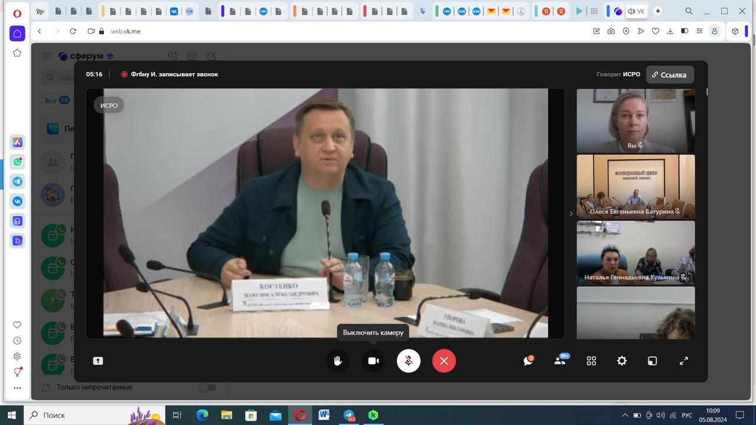The height and width of the screenshot is (425, 756).
Task: Open history clock in Opera sidebar
Action: (x=17, y=341)
